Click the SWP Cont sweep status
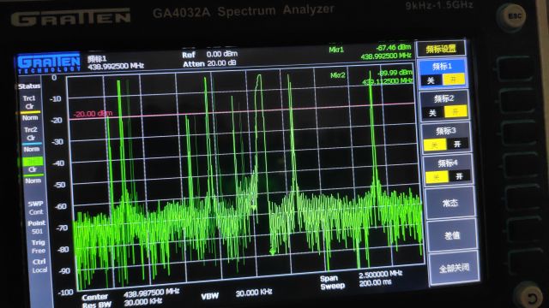 point(36,208)
